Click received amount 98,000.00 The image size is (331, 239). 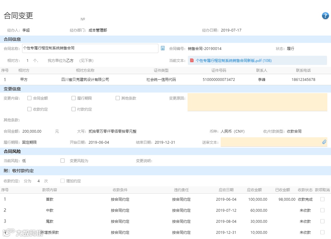(x=287, y=199)
